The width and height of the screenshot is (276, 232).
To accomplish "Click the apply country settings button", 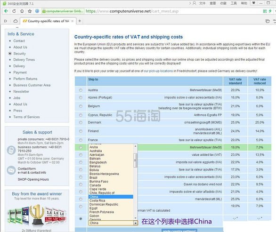I will (179, 231).
